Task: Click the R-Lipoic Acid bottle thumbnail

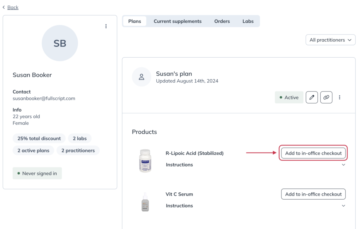Action: (145, 161)
